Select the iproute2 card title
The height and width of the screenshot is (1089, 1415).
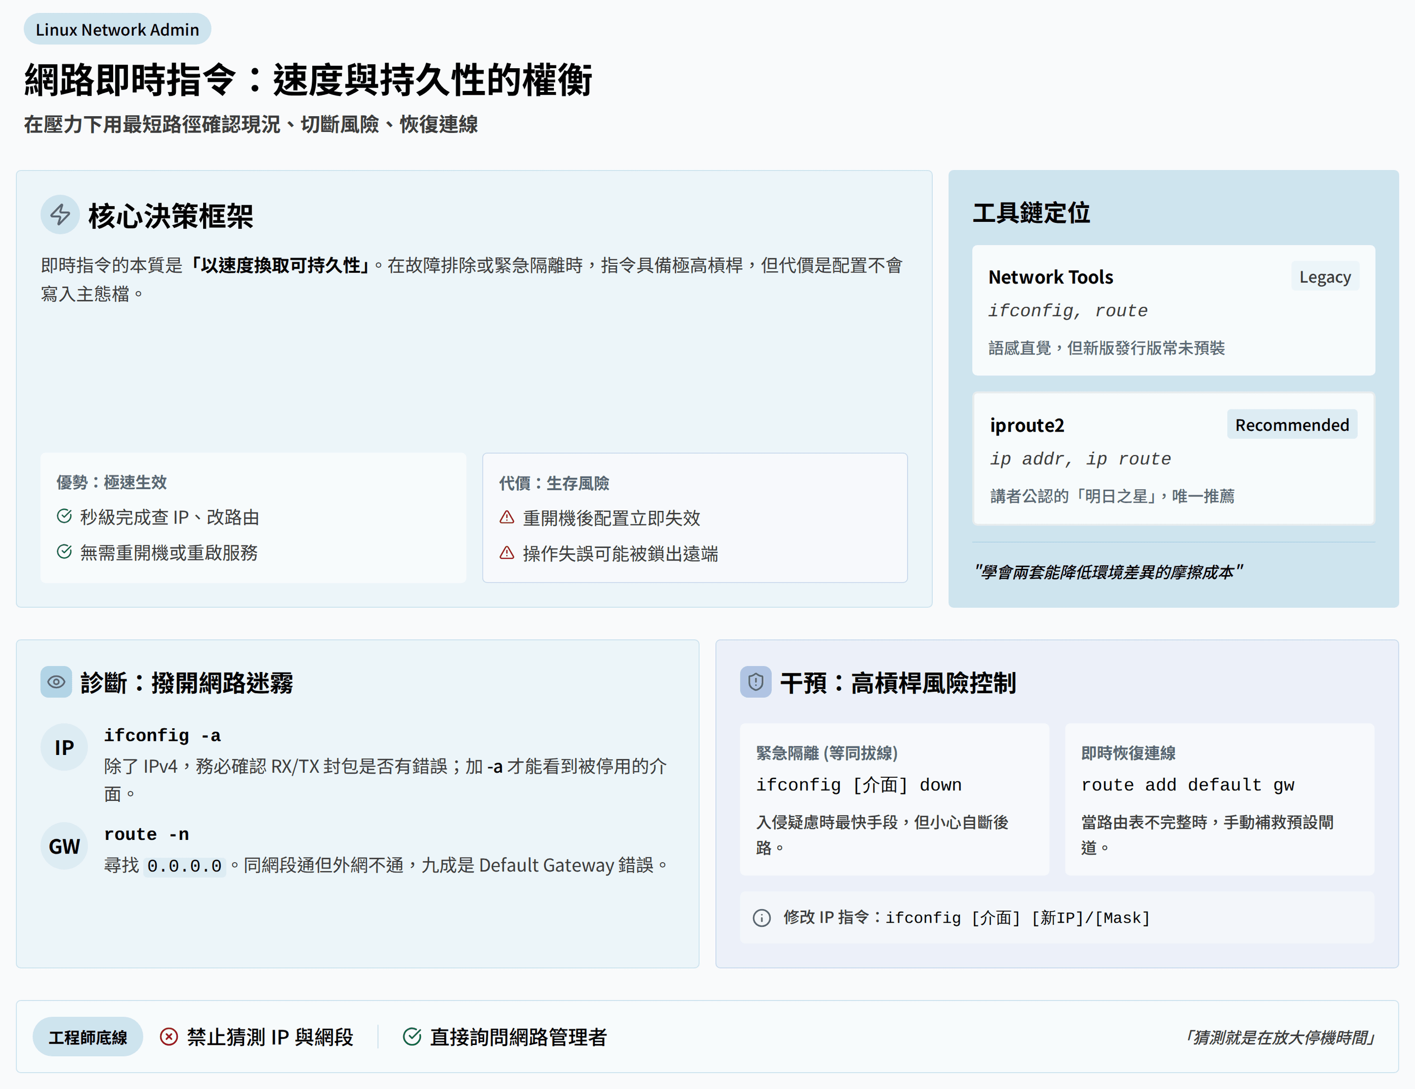pos(1027,425)
